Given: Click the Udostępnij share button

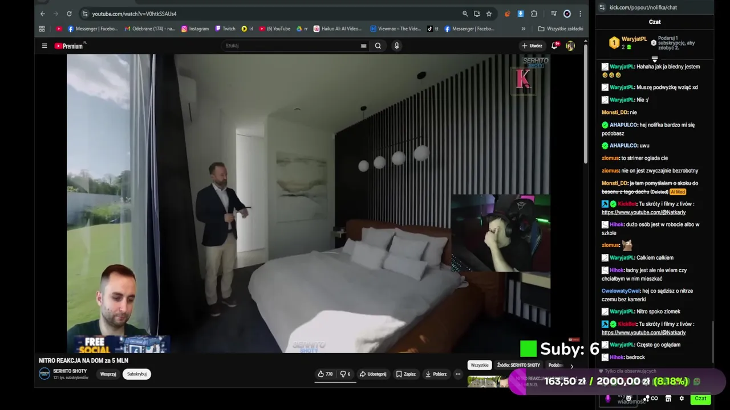Looking at the screenshot, I should 373,374.
